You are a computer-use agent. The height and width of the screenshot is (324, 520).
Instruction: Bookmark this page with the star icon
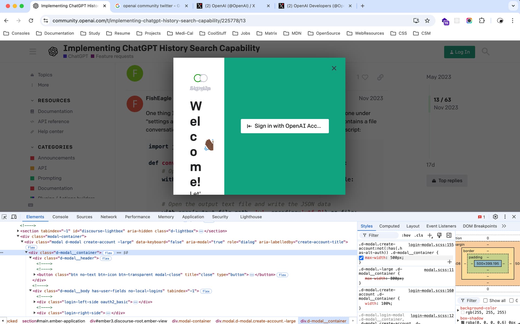pos(427,21)
